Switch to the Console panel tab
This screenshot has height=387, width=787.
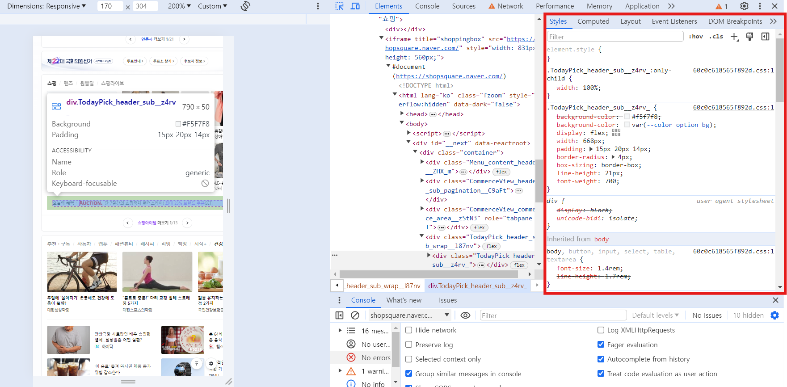coord(427,6)
